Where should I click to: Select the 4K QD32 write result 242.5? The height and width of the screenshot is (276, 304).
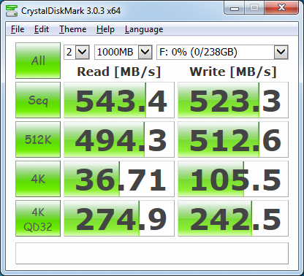233,218
